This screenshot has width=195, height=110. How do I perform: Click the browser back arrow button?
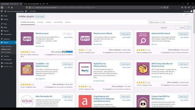(2, 7)
